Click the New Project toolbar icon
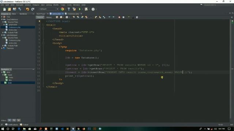This screenshot has height=131, width=234. (9, 9)
